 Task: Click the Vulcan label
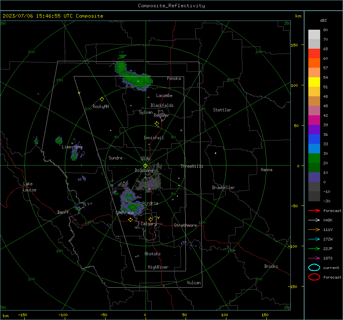coord(194,283)
